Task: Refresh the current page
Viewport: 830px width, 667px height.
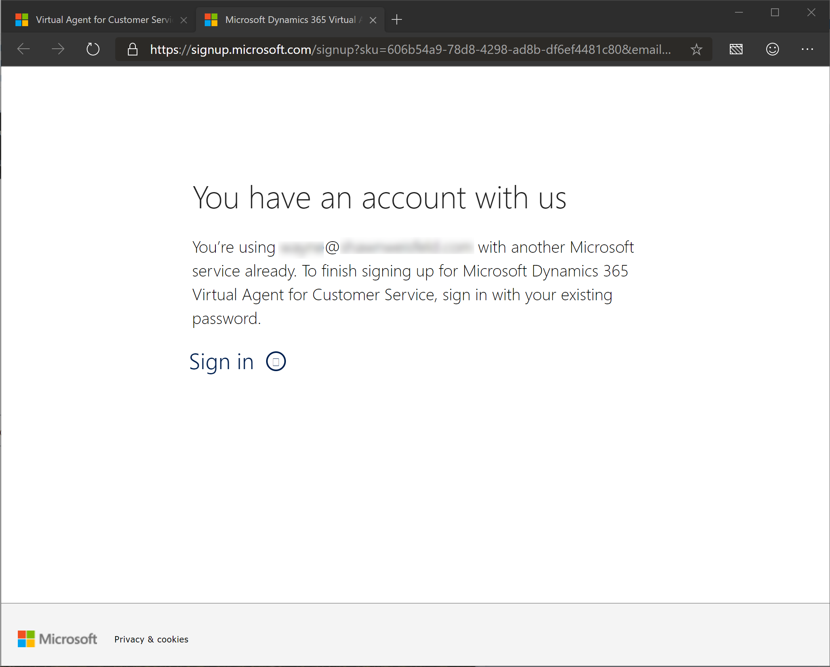Action: click(x=93, y=49)
